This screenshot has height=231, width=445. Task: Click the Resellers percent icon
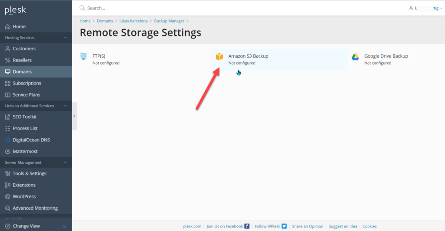[x=8, y=60]
